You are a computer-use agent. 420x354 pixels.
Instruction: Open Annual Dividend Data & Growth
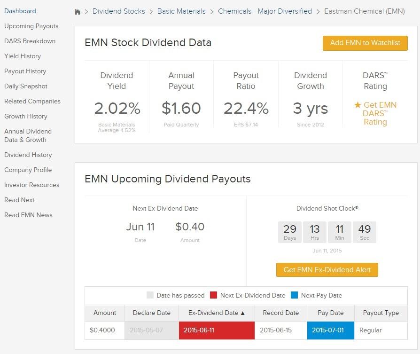point(28,135)
